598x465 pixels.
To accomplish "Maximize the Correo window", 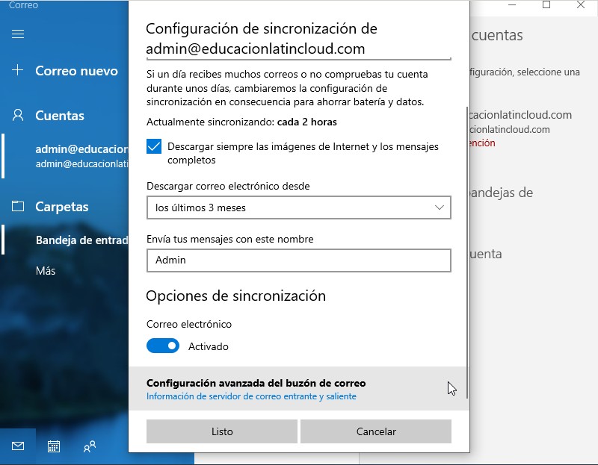I will coord(546,4).
